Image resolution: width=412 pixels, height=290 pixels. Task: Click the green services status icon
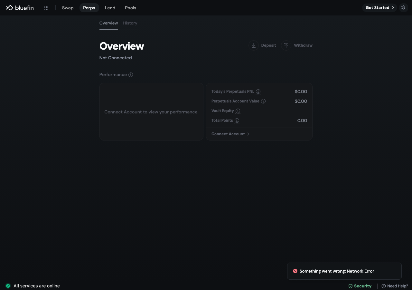[8, 286]
